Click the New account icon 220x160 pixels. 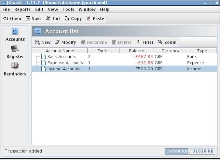pyautogui.click(x=38, y=42)
